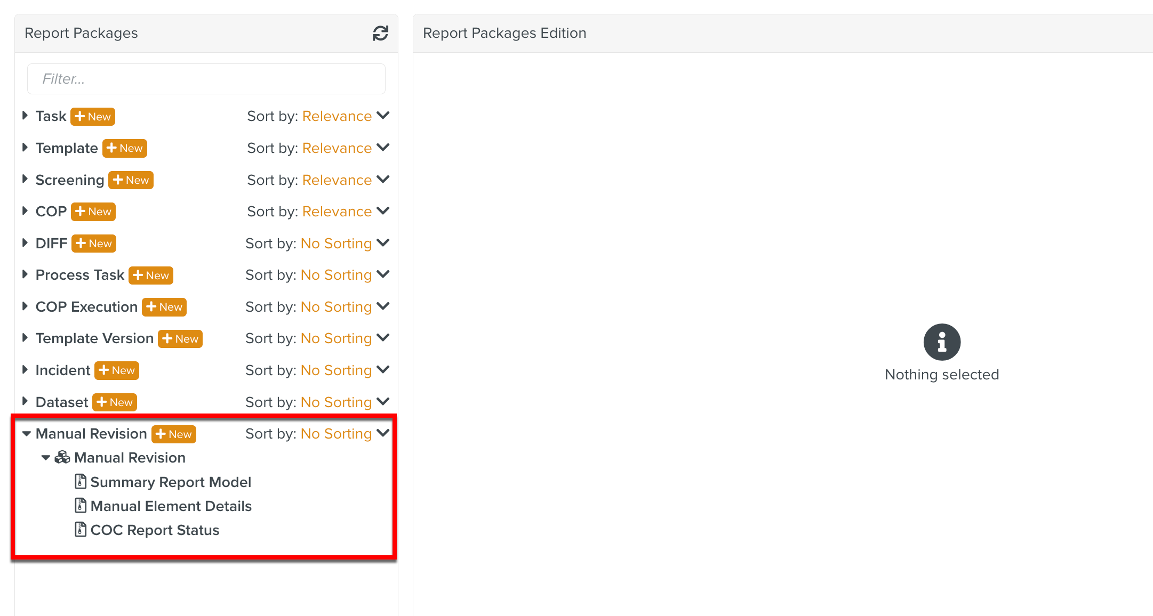Create a new Template Version package
This screenshot has width=1153, height=616.
click(x=180, y=339)
